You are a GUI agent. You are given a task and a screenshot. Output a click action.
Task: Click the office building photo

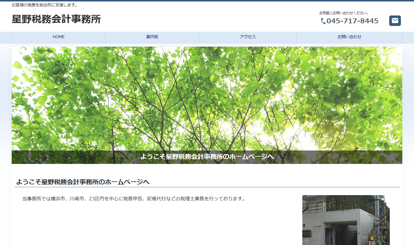(x=345, y=220)
